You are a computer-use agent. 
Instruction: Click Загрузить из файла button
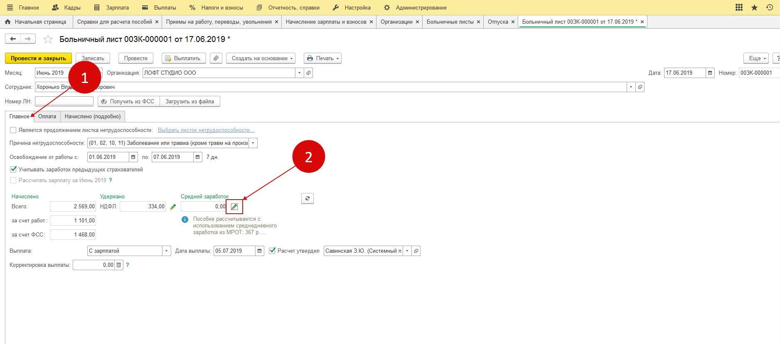point(190,101)
